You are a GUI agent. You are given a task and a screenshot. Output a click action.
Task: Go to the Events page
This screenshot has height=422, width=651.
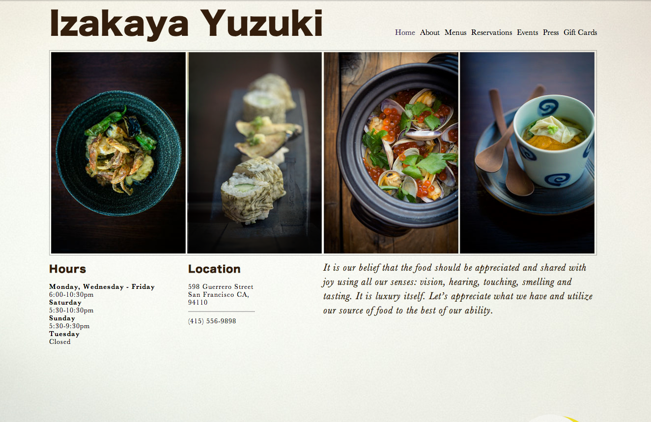pyautogui.click(x=527, y=32)
